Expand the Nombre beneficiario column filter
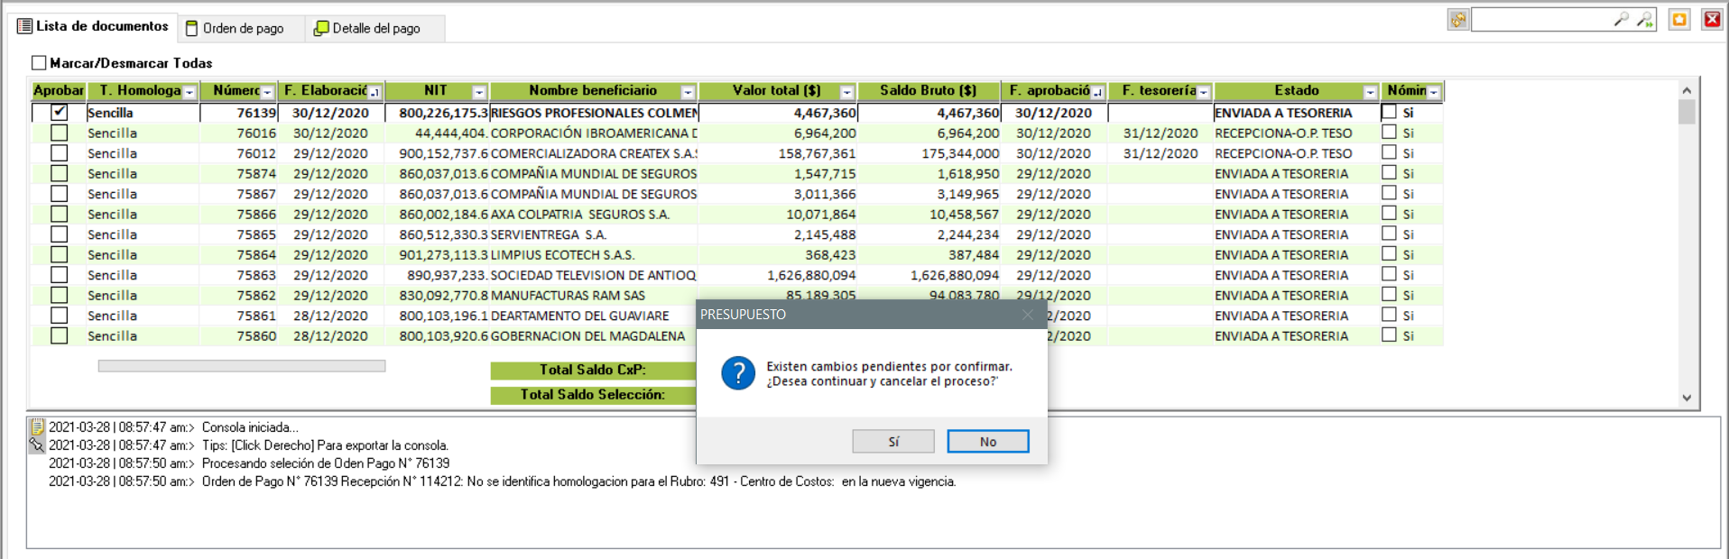1729x559 pixels. (x=688, y=92)
